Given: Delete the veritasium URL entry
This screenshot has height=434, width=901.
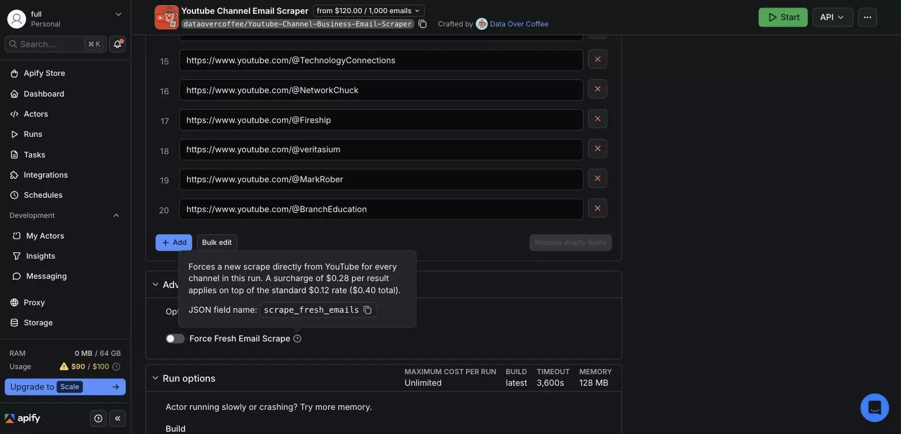Looking at the screenshot, I should [x=598, y=149].
